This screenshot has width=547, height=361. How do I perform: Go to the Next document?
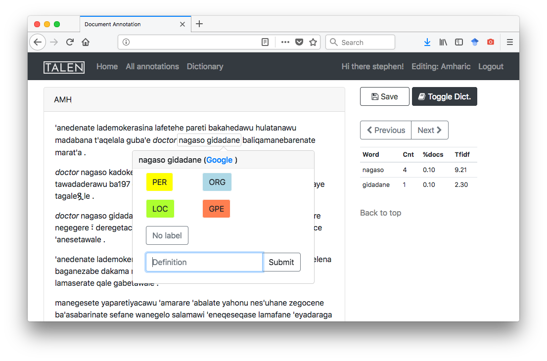(430, 130)
